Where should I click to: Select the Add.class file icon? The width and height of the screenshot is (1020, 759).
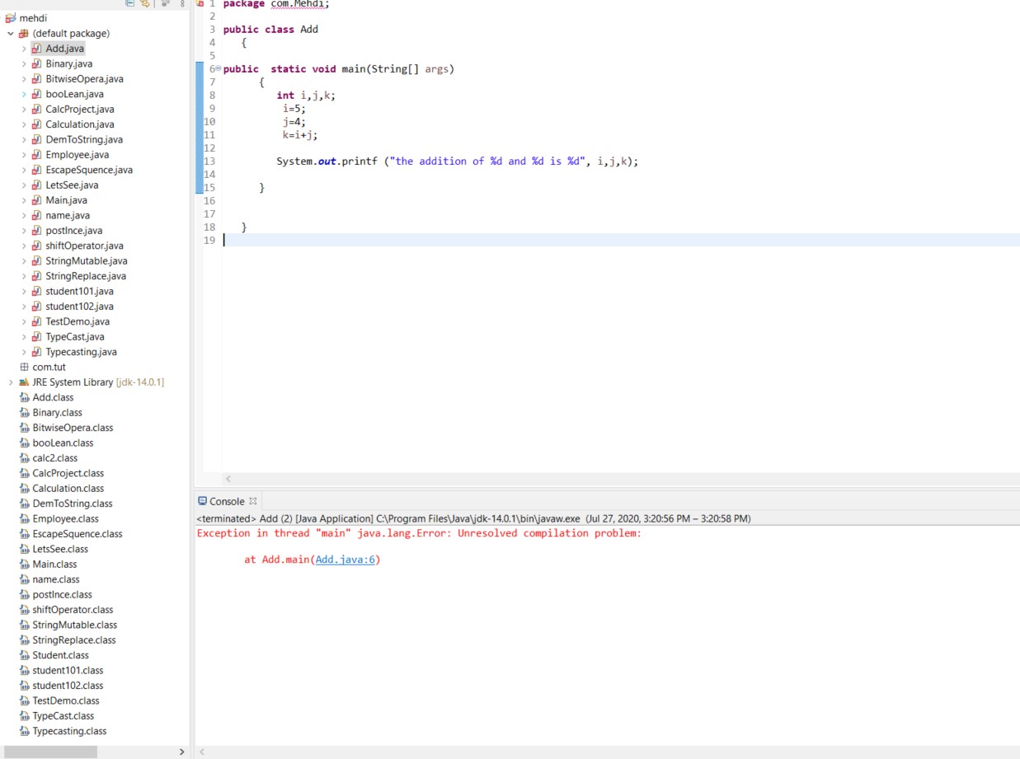24,398
